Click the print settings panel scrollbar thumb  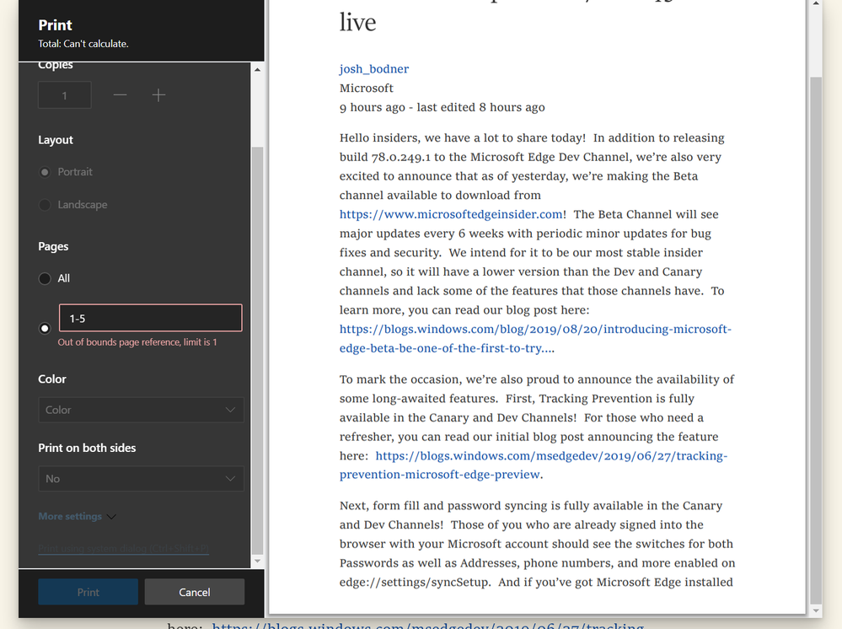coord(257,350)
